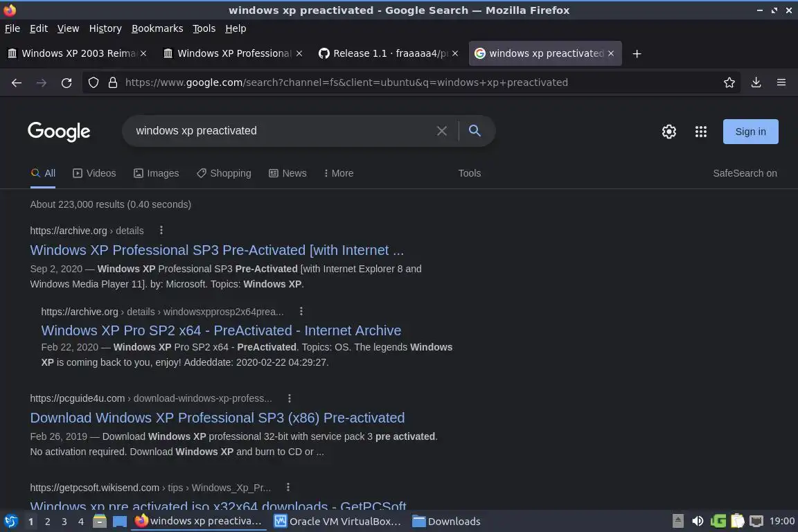Viewport: 798px width, 532px height.
Task: Open options for the first archive.org result
Action: click(x=161, y=230)
